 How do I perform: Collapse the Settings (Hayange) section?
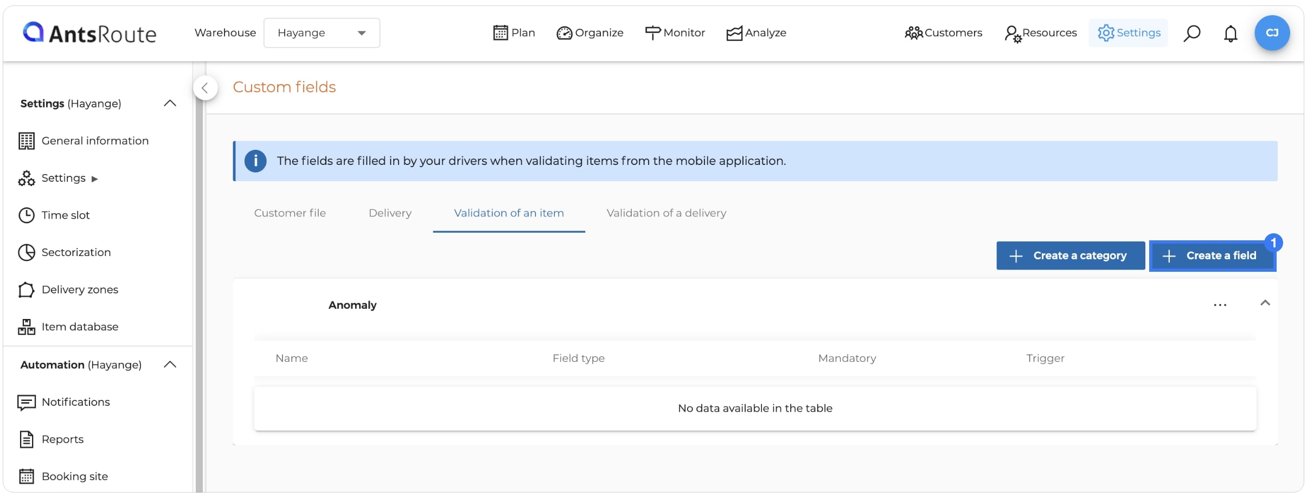pyautogui.click(x=170, y=104)
